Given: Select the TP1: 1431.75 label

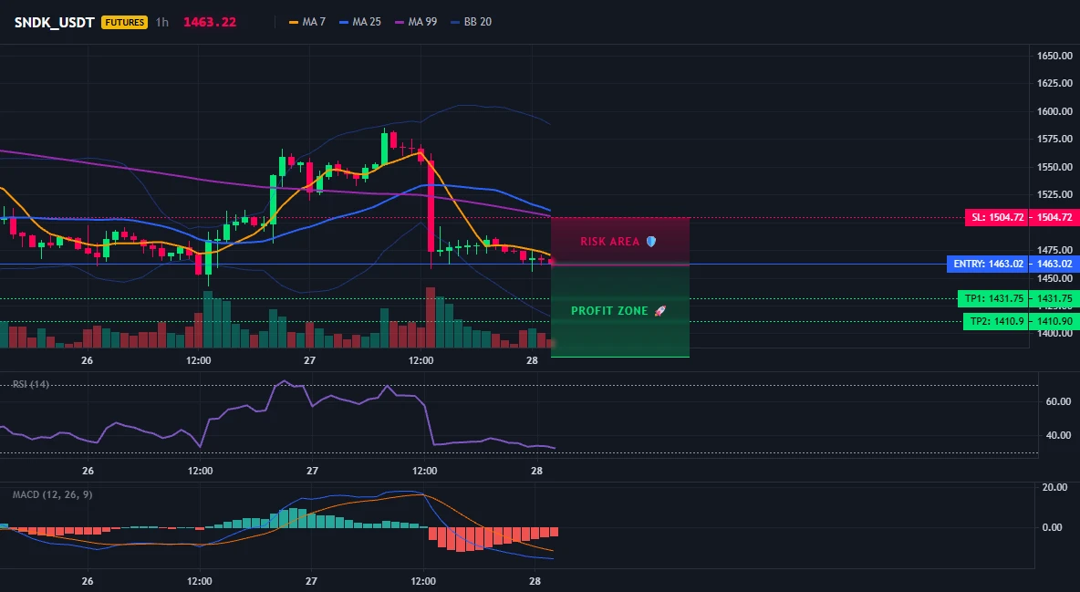Looking at the screenshot, I should (992, 298).
